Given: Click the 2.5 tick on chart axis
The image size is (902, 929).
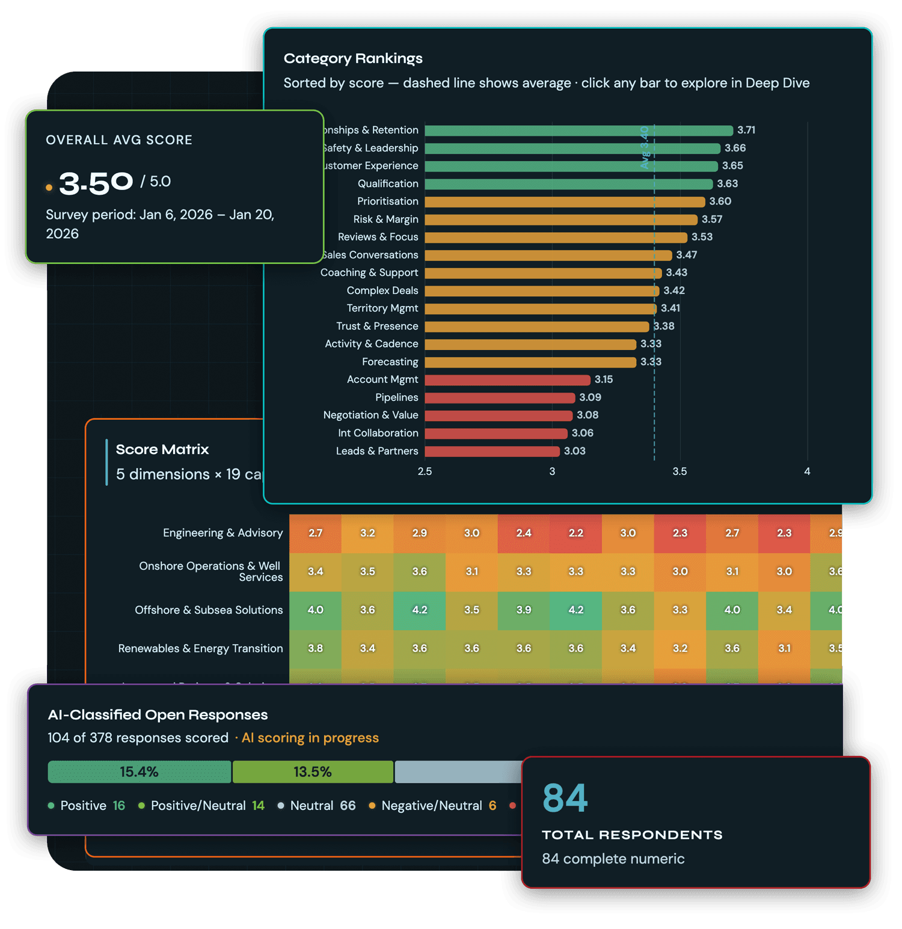Looking at the screenshot, I should click(x=425, y=472).
